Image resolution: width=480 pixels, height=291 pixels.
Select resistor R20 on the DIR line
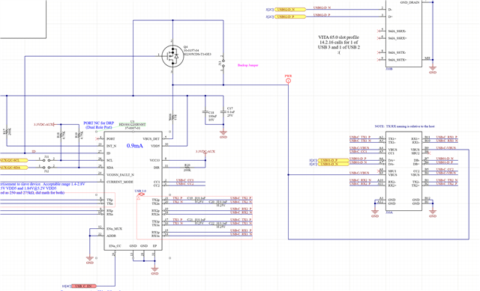point(187,168)
